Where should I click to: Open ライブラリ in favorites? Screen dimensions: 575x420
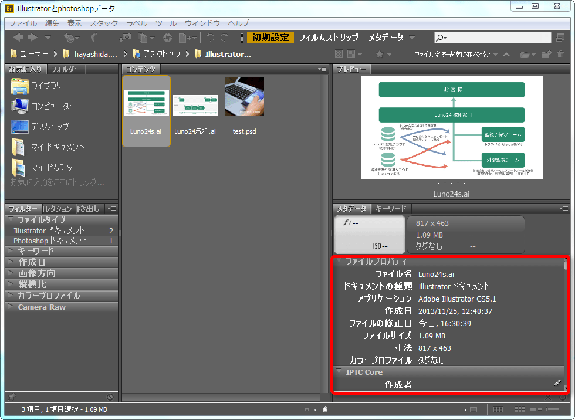(x=36, y=86)
